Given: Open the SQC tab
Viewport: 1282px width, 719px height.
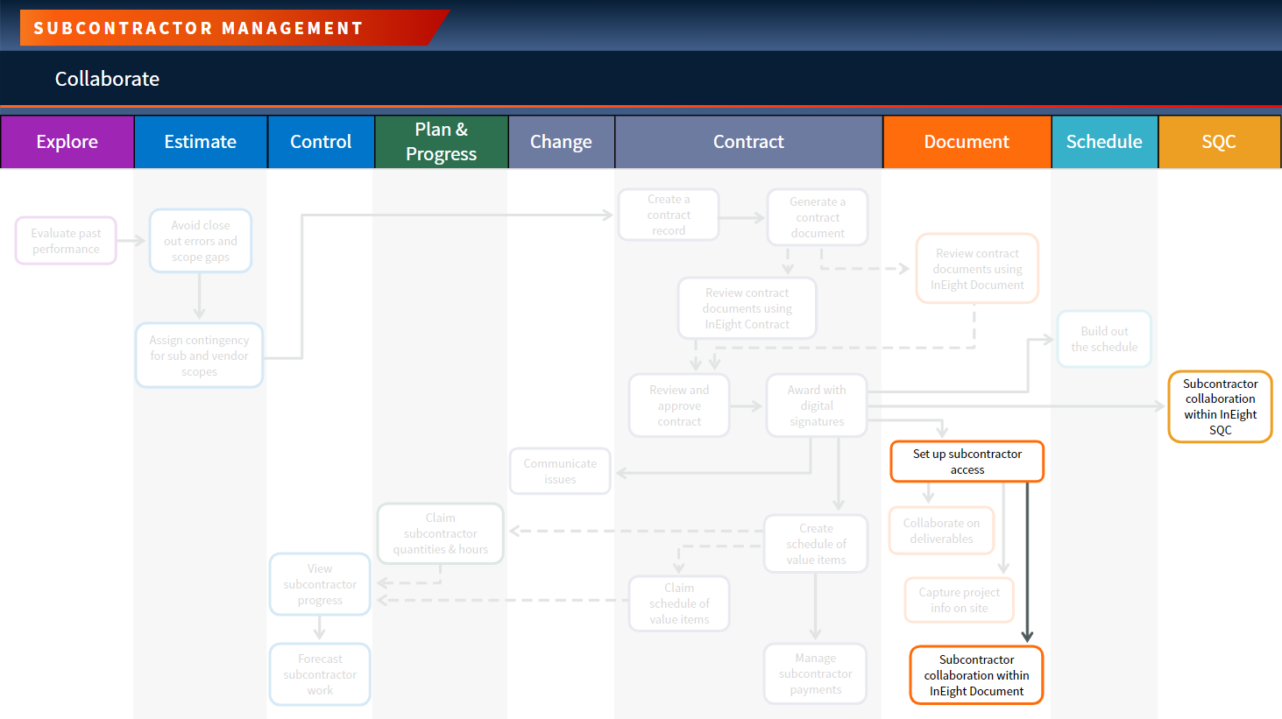Looking at the screenshot, I should 1219,142.
